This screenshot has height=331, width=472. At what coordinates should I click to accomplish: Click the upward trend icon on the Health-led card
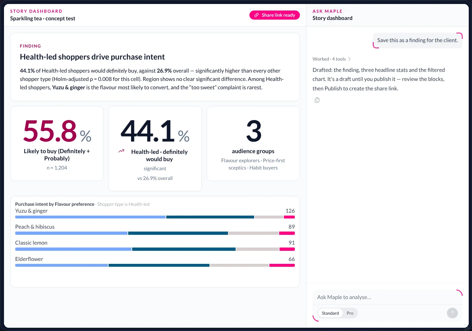click(121, 151)
